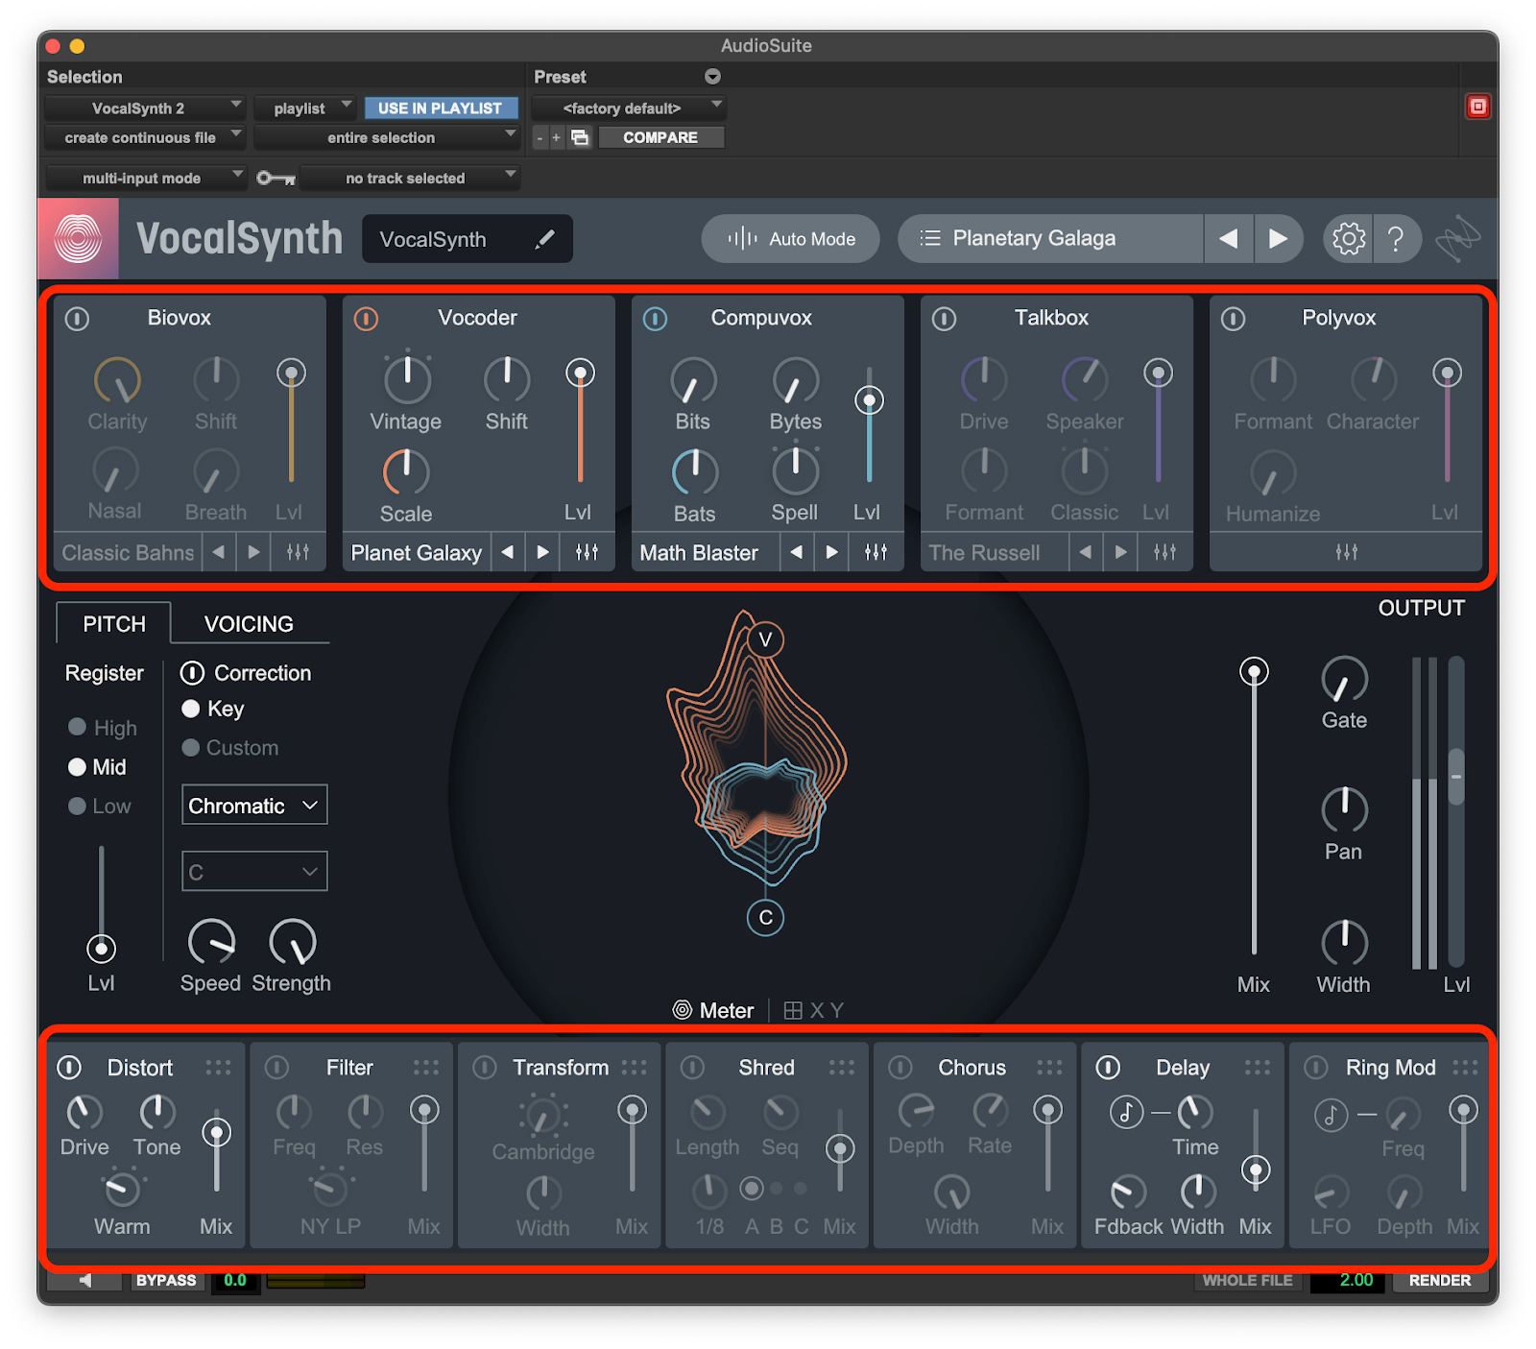Open VocalSynth settings gear
Screen dimensions: 1536x1349
(1348, 238)
